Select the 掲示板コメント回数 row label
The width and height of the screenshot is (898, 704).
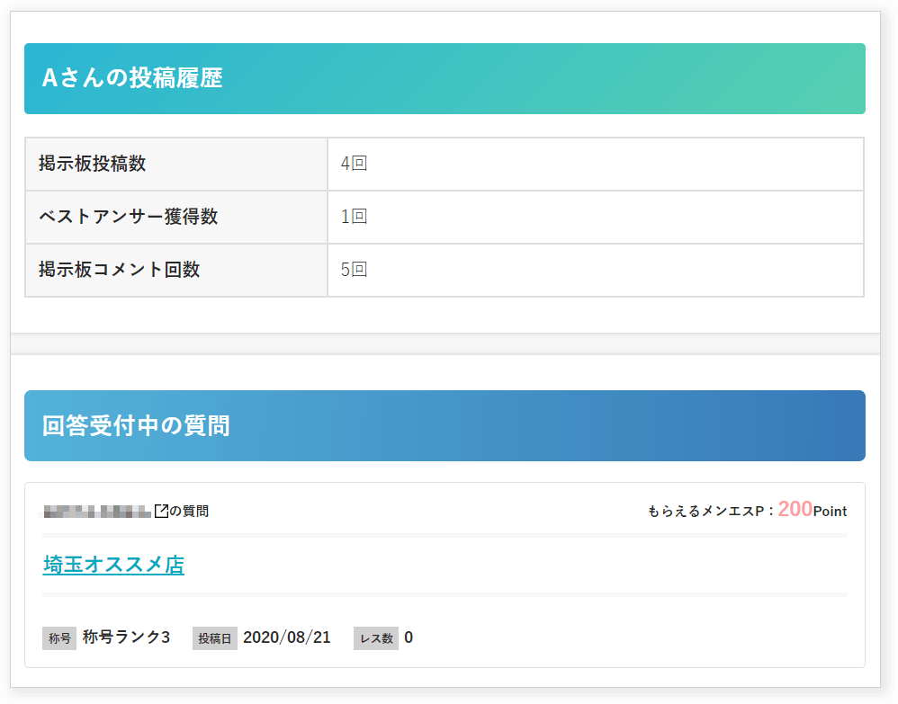click(x=119, y=270)
